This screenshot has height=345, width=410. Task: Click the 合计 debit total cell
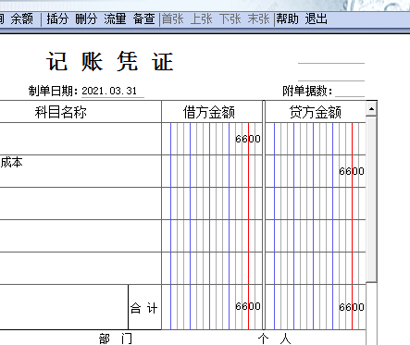212,307
